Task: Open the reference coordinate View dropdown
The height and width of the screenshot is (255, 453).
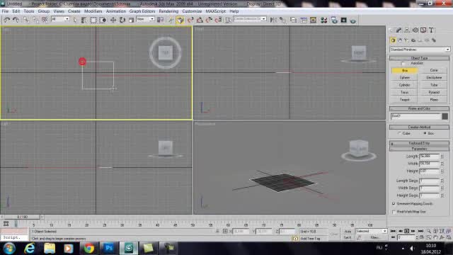Action: [x=145, y=19]
